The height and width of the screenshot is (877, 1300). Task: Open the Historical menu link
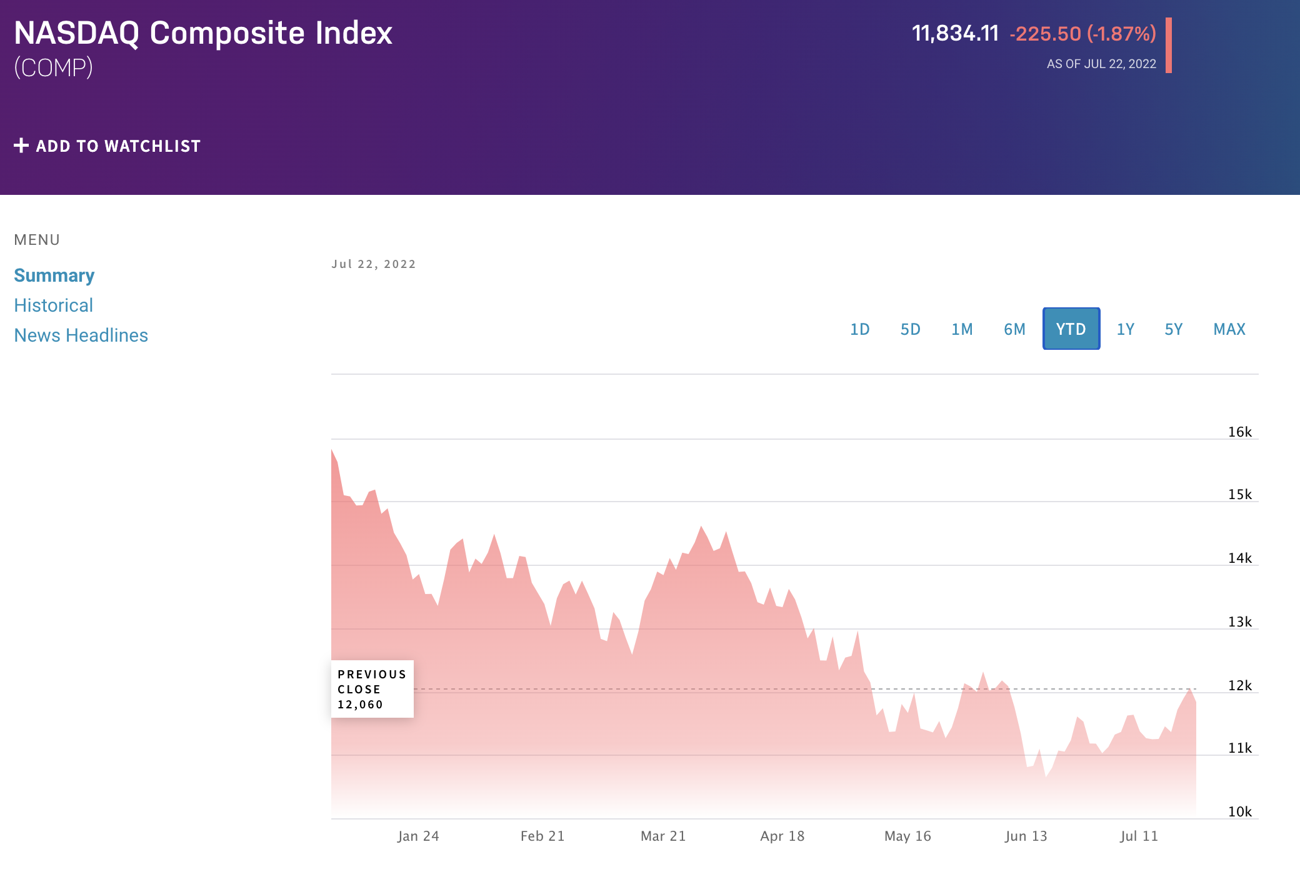[54, 305]
